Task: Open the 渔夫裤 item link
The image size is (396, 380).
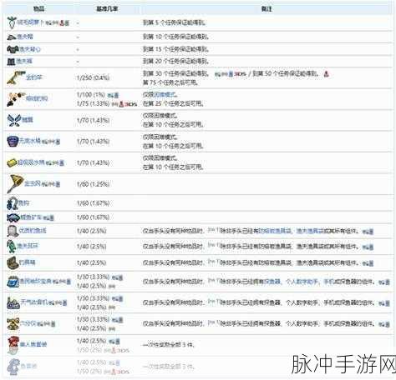Action: 24,61
